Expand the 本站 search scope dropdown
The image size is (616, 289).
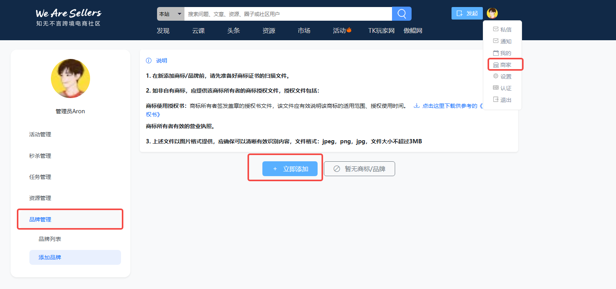click(x=170, y=14)
